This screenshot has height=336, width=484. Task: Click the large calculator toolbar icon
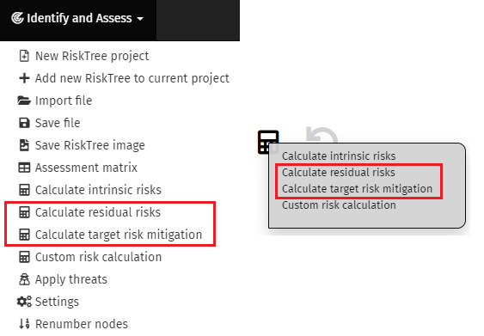pyautogui.click(x=268, y=142)
